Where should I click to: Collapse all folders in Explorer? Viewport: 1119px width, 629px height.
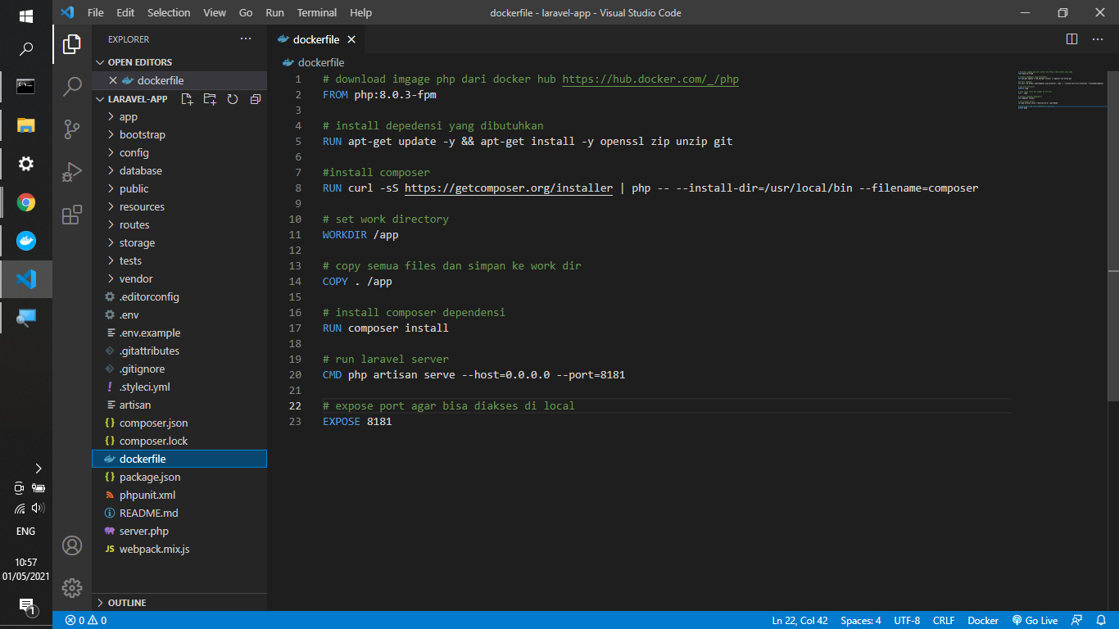click(255, 99)
